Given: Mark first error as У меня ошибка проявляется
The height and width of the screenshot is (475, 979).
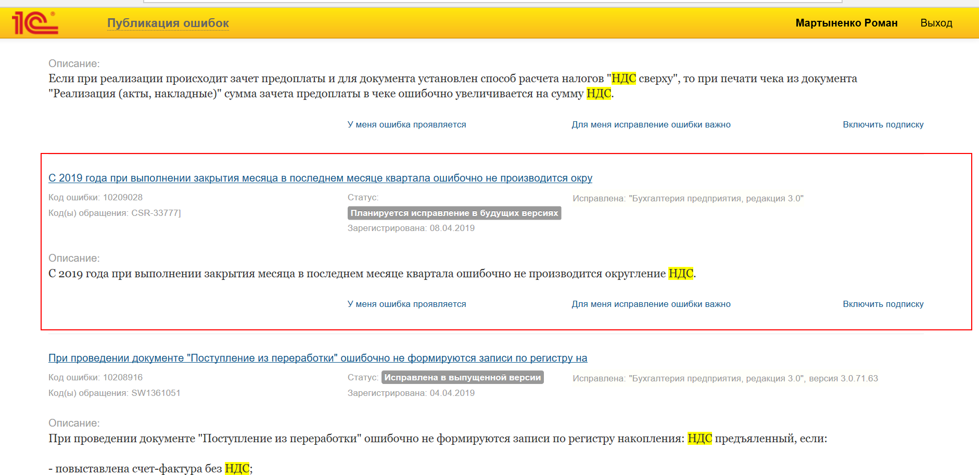Looking at the screenshot, I should pyautogui.click(x=407, y=125).
